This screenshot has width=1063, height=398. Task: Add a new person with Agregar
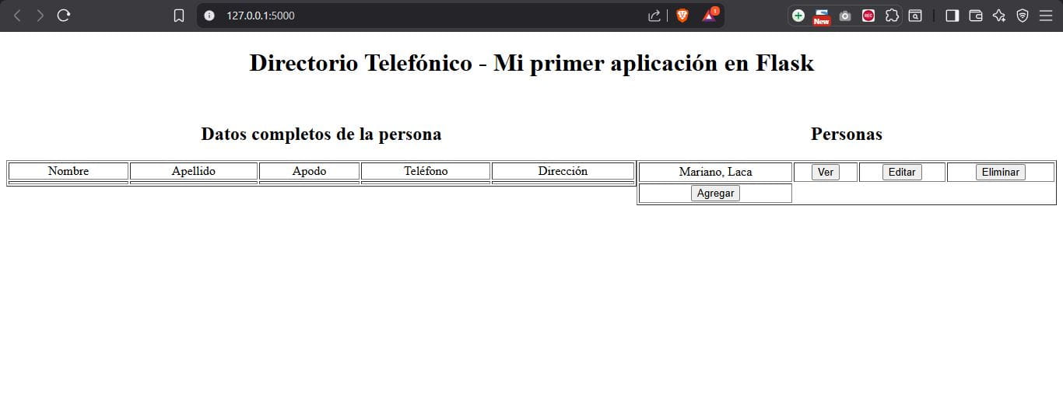[x=715, y=193]
